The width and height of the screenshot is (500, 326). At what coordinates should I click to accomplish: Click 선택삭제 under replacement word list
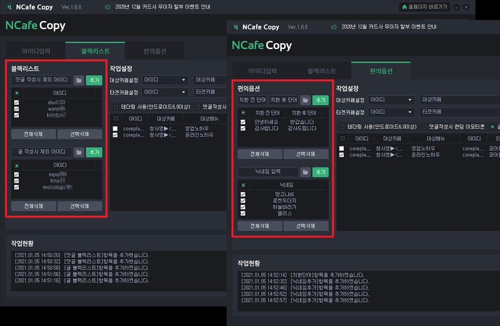(306, 154)
